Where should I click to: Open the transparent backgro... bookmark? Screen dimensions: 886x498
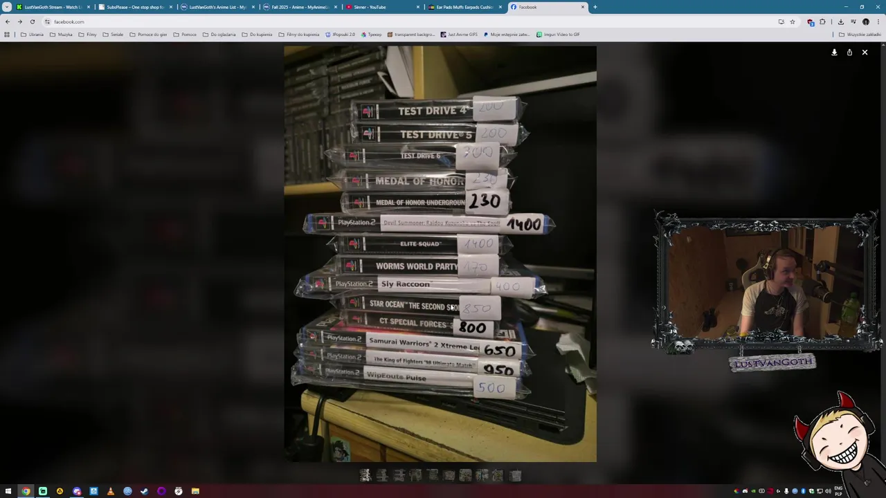411,34
